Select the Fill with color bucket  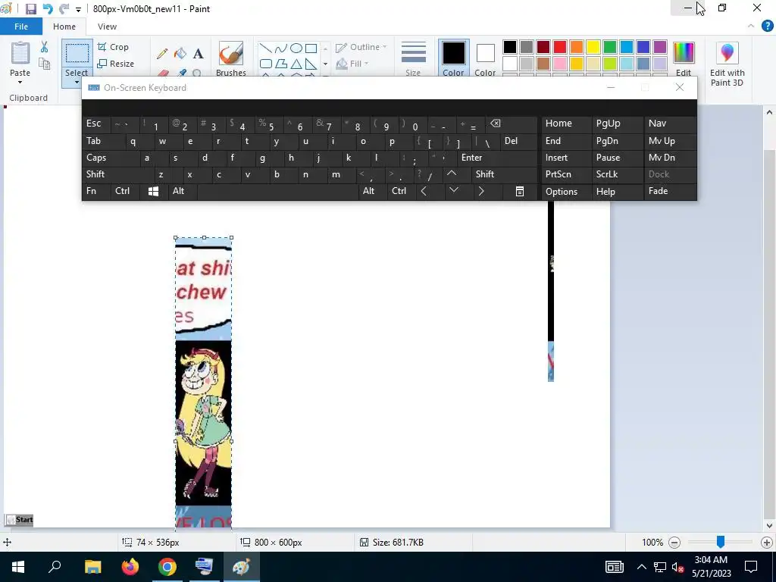click(x=180, y=54)
